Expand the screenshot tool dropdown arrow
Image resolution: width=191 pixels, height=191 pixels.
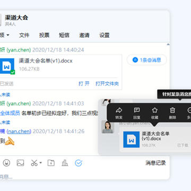[40, 162]
